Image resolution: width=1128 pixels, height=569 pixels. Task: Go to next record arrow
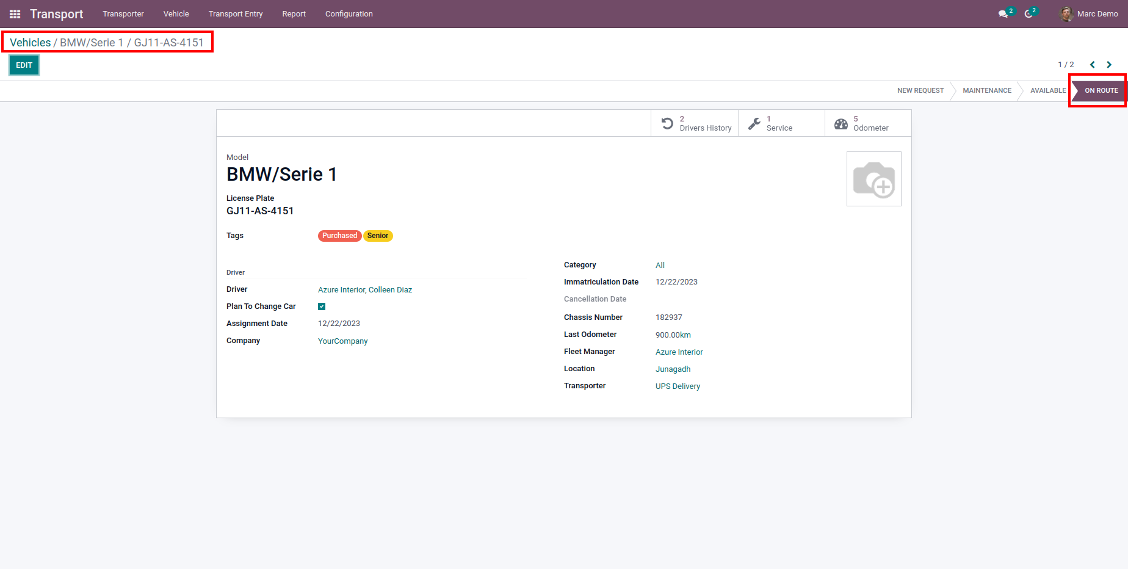[1109, 65]
